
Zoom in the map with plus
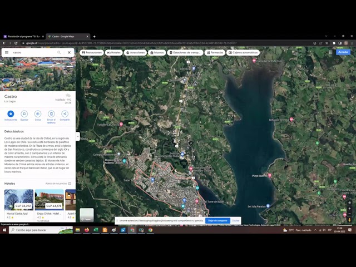pos(350,209)
